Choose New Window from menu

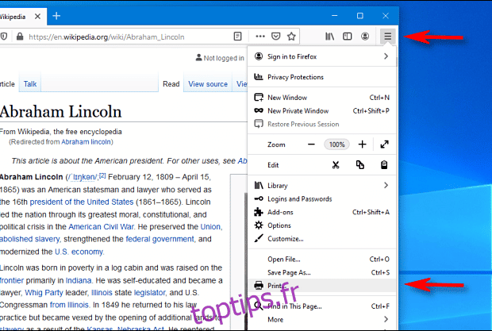point(321,98)
